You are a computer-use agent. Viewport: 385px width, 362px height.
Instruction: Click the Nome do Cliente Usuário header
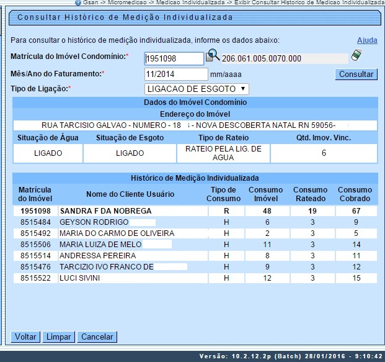[x=130, y=194]
